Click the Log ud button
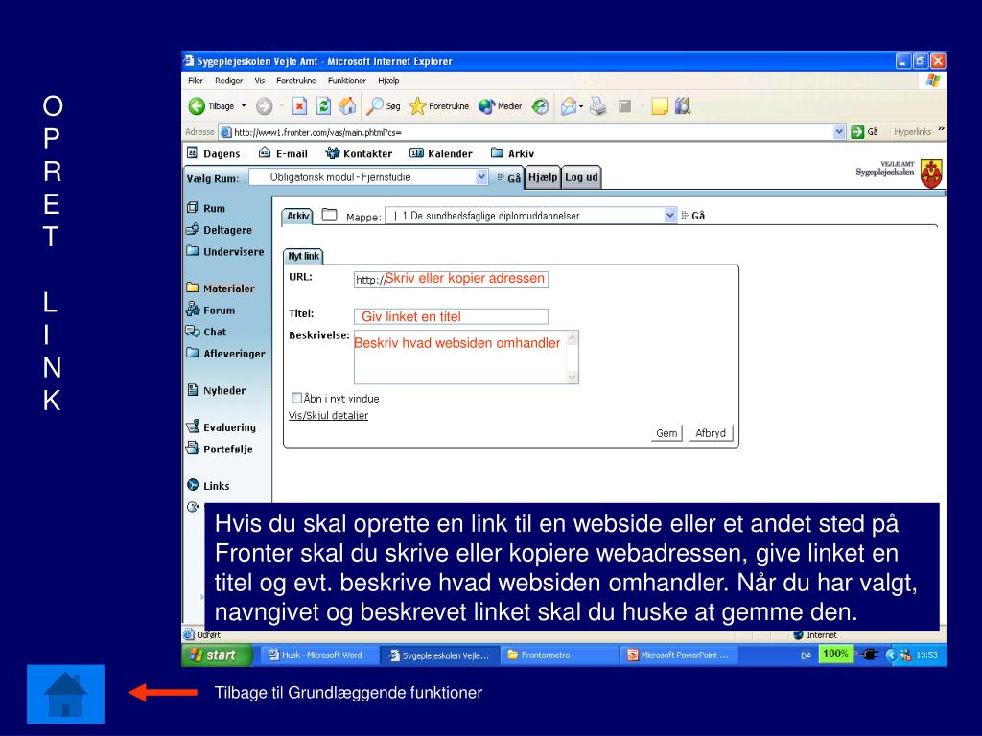Screen dimensions: 982x736 pos(581,177)
